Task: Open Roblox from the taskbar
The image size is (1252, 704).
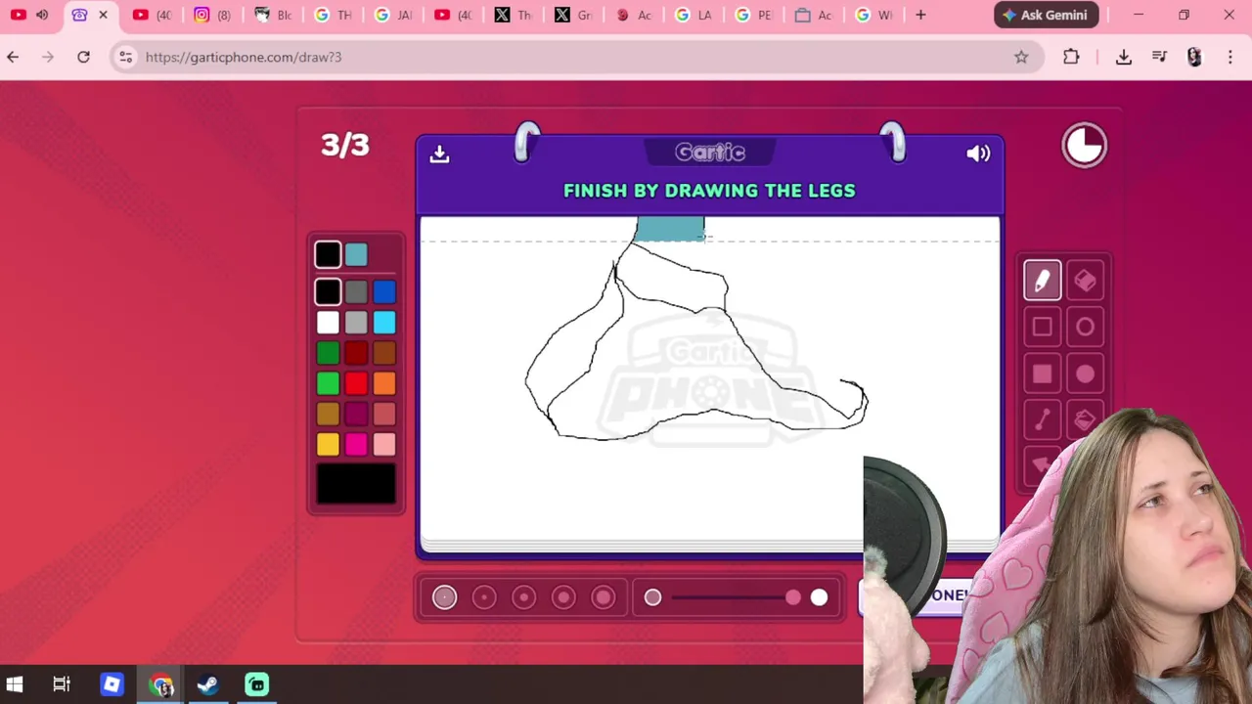Action: click(112, 684)
